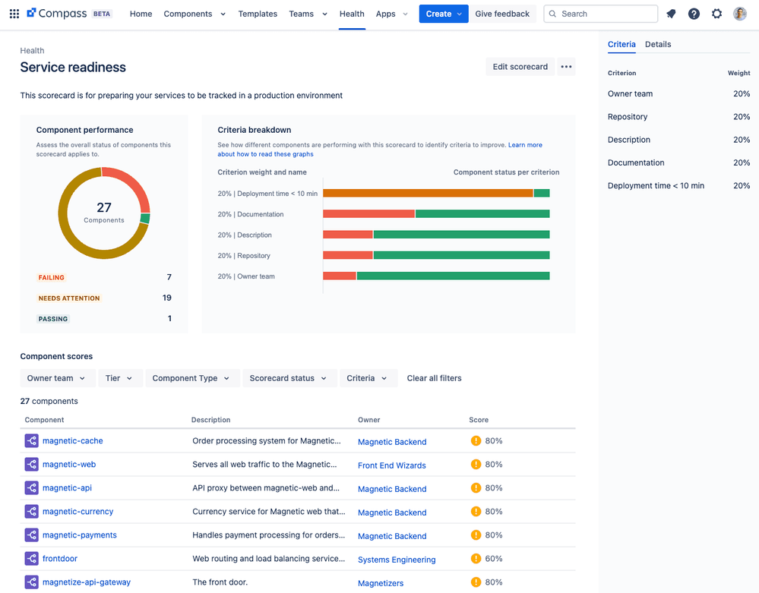Open the scorecard more-actions ellipsis menu
The height and width of the screenshot is (593, 759).
[566, 67]
